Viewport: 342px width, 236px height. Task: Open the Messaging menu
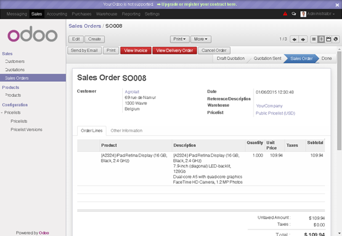(17, 14)
